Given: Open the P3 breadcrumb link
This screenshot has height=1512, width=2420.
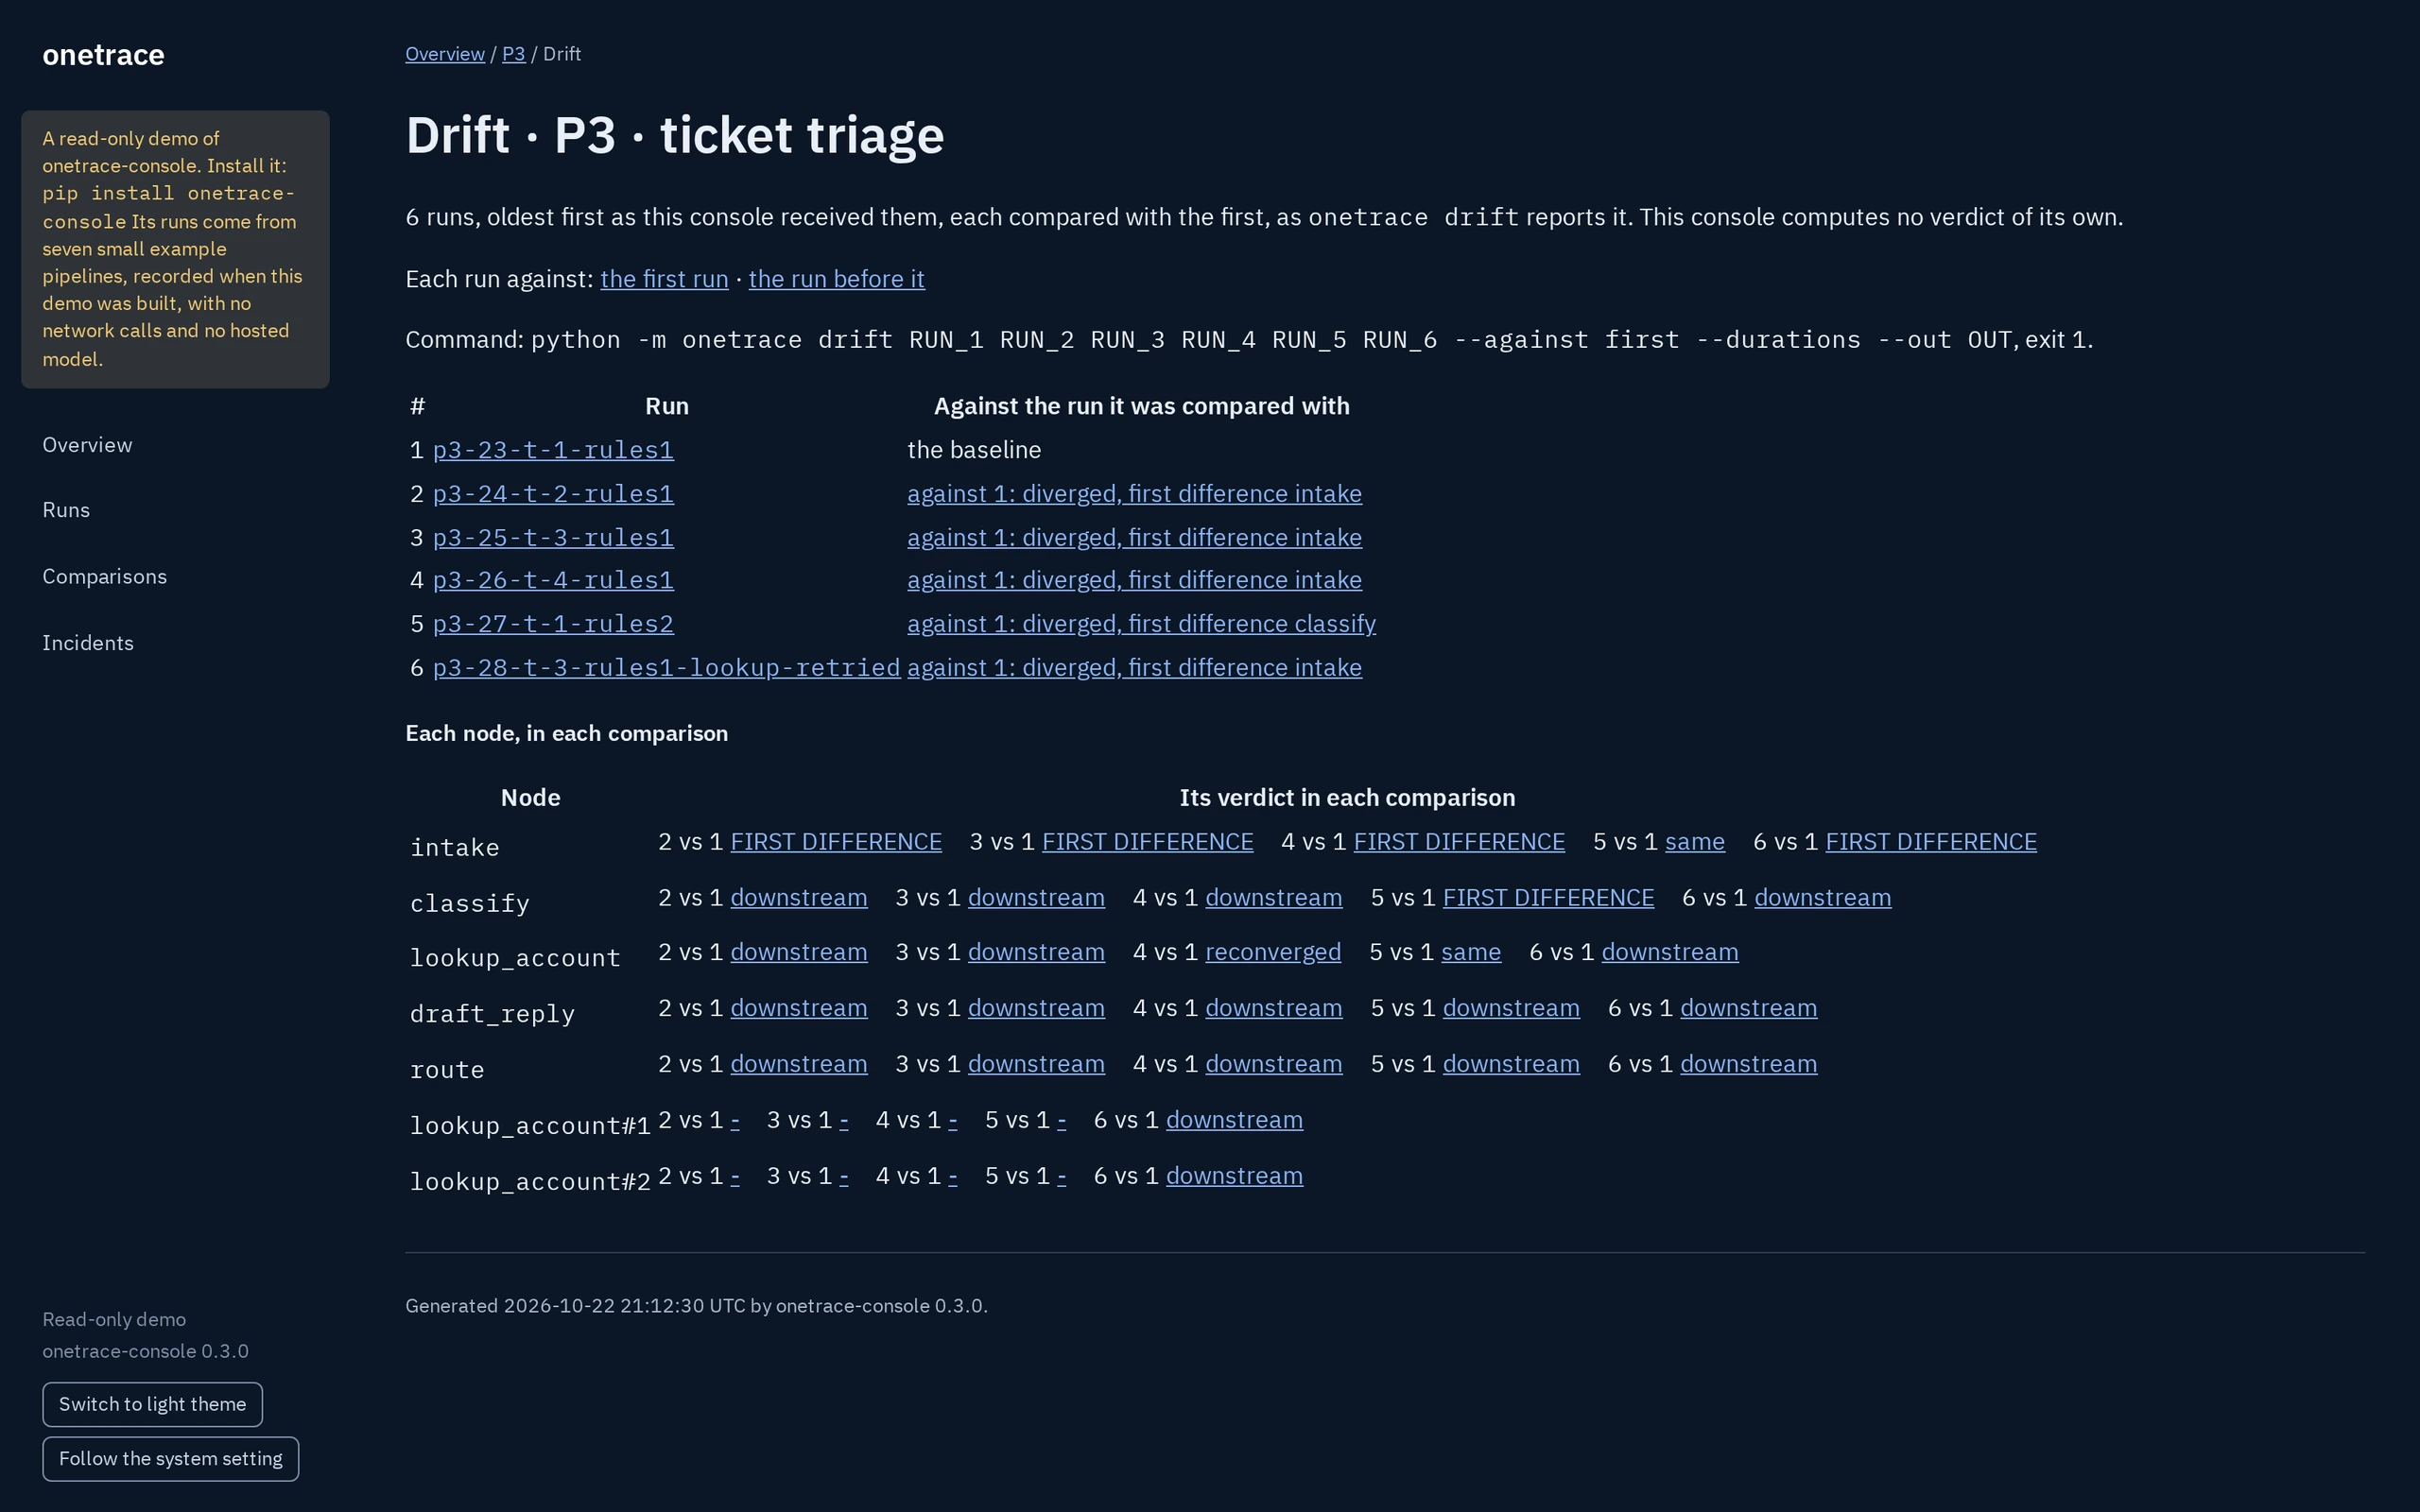Looking at the screenshot, I should click(514, 54).
